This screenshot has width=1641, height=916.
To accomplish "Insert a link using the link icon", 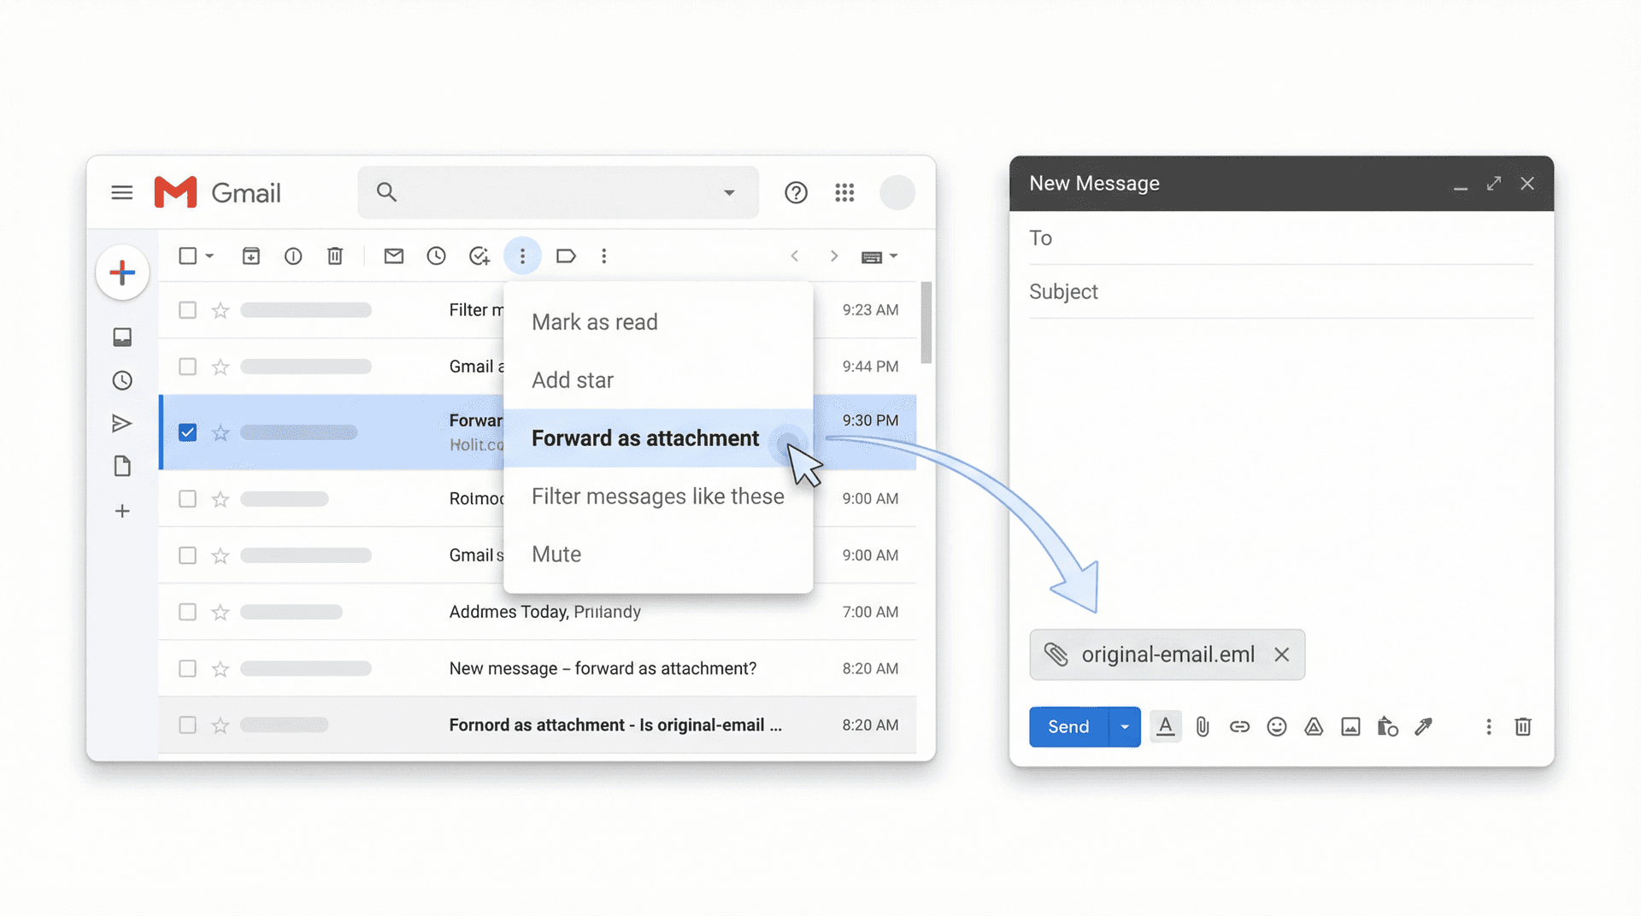I will click(1239, 726).
